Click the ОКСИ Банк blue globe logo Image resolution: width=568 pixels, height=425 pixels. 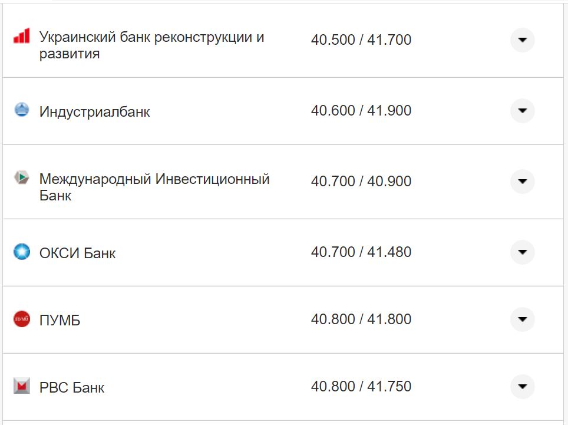coord(22,252)
